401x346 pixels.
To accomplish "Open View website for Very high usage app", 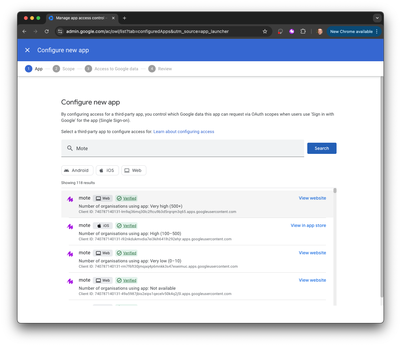I will (x=312, y=198).
